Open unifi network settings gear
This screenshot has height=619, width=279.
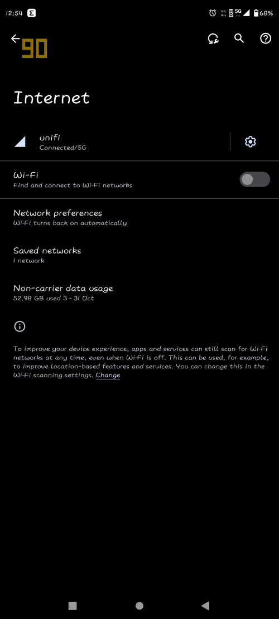[251, 142]
